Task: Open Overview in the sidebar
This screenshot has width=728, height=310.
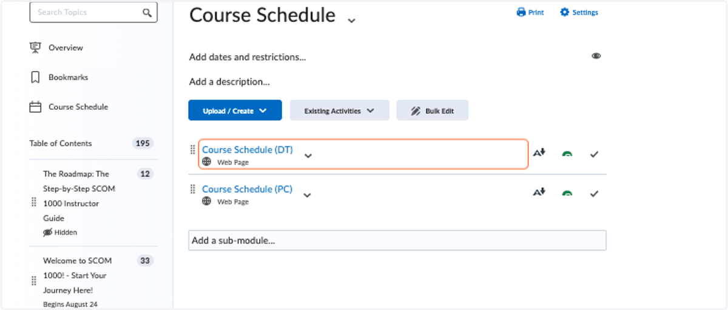Action: click(x=66, y=47)
